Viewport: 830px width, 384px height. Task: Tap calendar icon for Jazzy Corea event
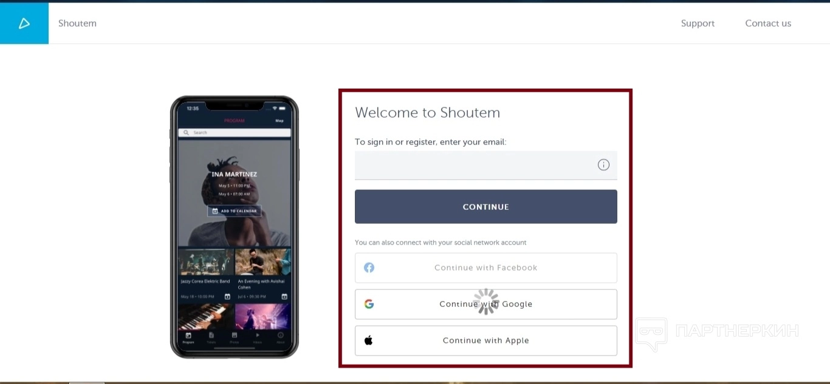pos(227,297)
